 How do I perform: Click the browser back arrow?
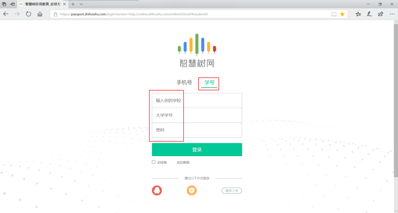6,14
